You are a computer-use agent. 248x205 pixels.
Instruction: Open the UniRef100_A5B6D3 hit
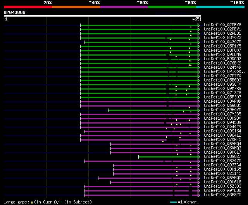click(222, 80)
